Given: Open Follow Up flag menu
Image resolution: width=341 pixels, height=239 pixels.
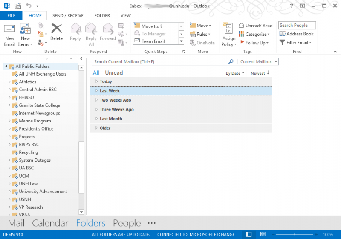Looking at the screenshot, I should pos(254,43).
